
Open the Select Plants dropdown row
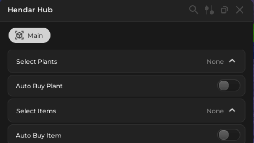click(126, 61)
